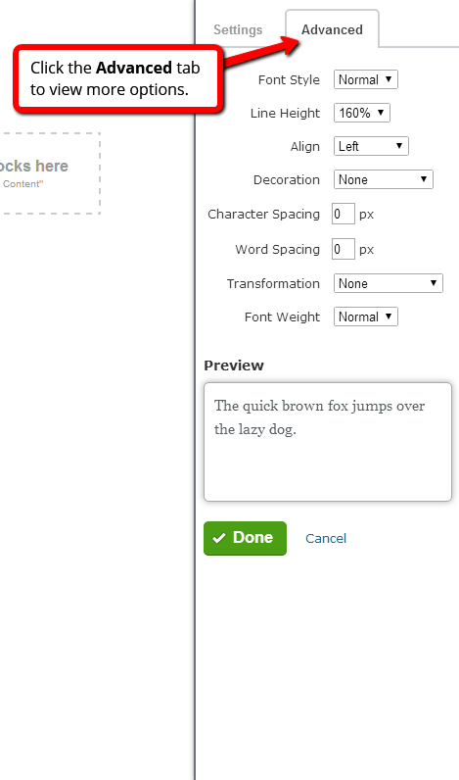
Task: Click the Cancel link
Action: (326, 538)
